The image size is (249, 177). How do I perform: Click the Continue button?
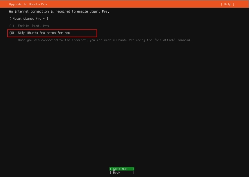pyautogui.click(x=122, y=169)
